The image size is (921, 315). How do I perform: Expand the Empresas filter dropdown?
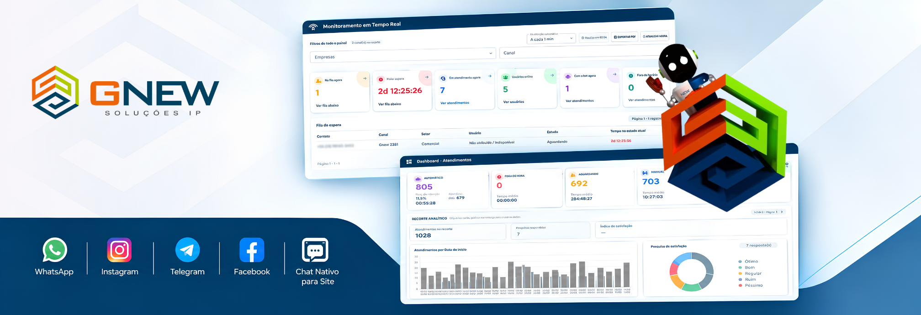click(x=403, y=56)
